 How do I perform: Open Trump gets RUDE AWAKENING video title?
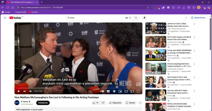[x=179, y=52]
